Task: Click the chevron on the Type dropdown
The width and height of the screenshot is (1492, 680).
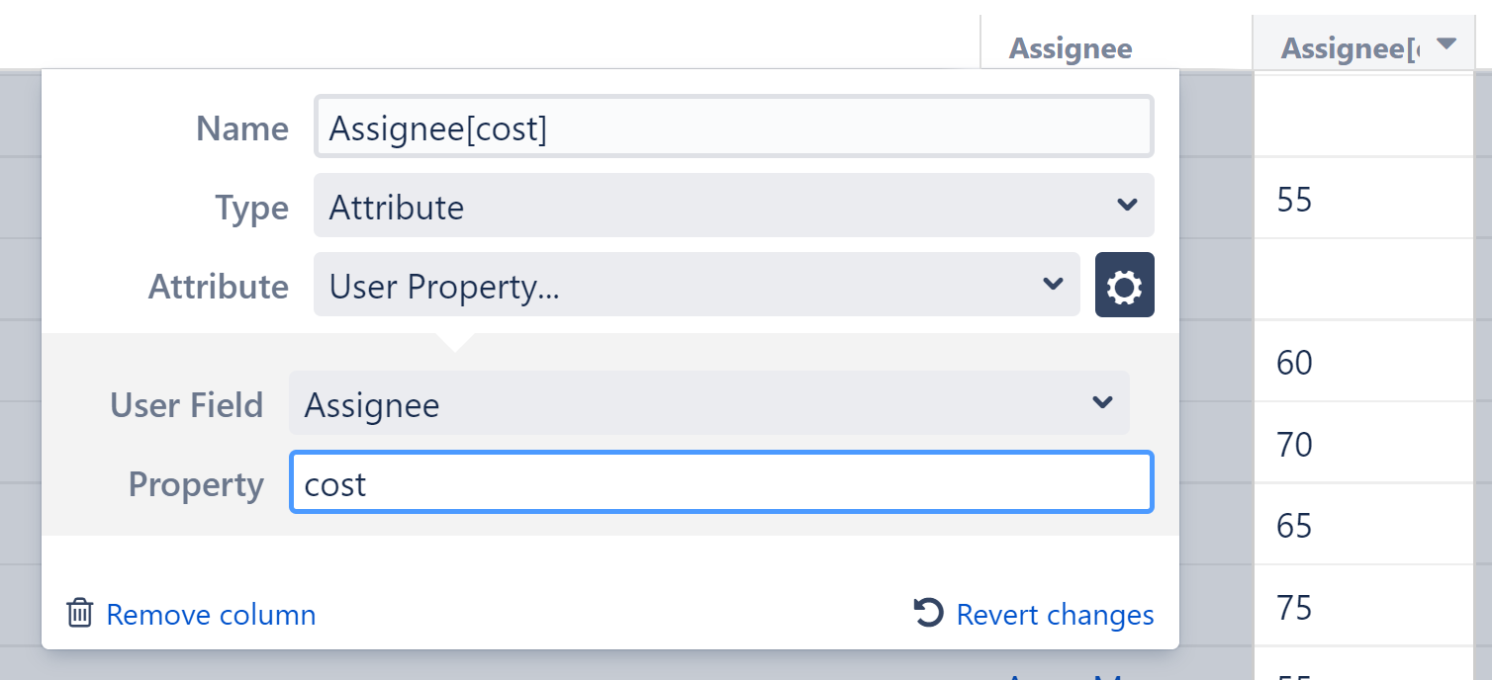Action: [x=1126, y=206]
